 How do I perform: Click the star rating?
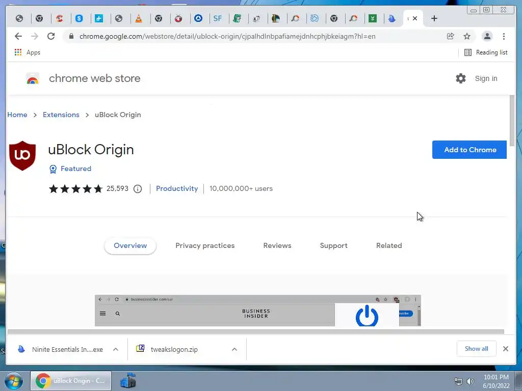click(75, 189)
